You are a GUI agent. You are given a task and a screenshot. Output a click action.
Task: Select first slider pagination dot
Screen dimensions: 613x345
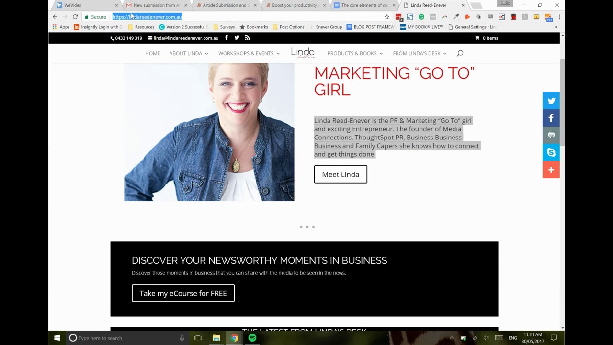(301, 227)
